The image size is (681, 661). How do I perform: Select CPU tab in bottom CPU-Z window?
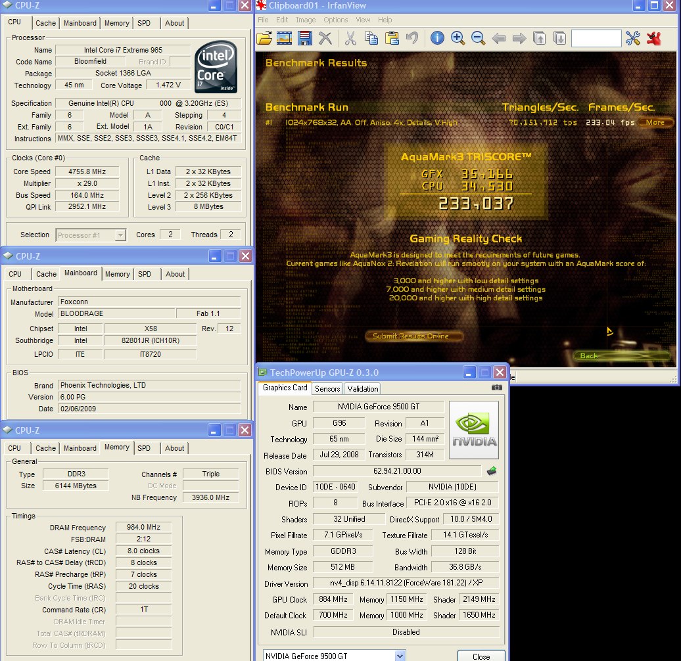(14, 448)
